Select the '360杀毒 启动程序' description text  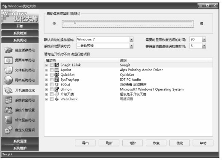click(x=133, y=85)
